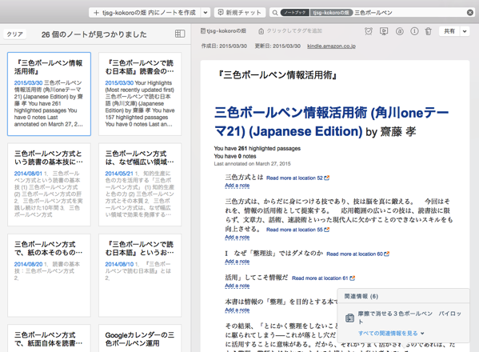Click the search magnifier icon
The width and height of the screenshot is (479, 352).
click(x=275, y=13)
